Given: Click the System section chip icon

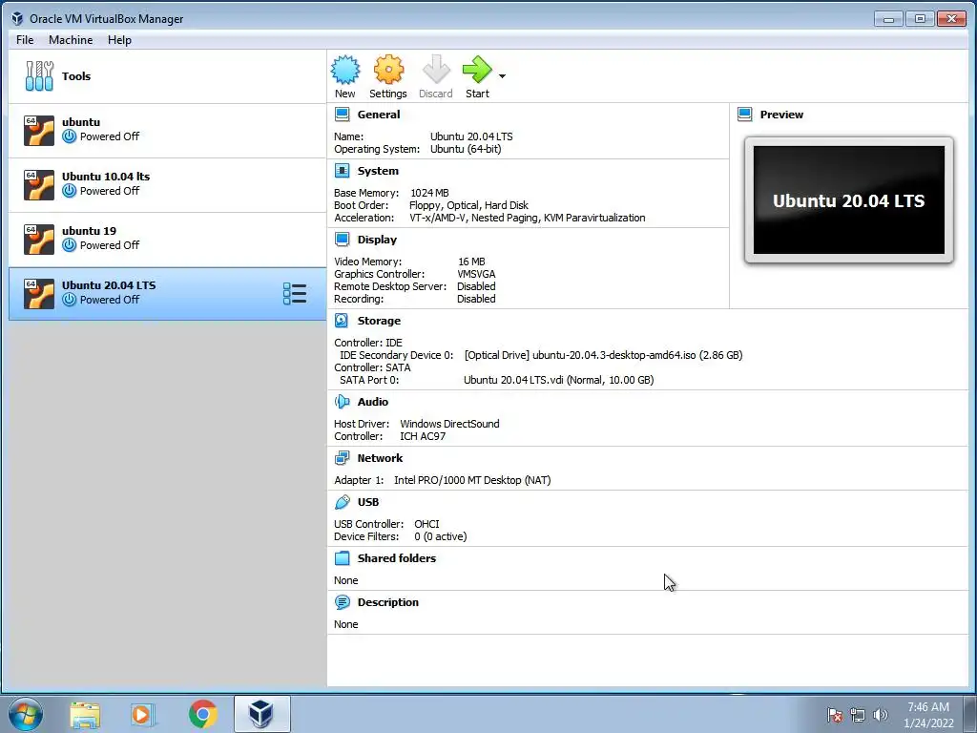Looking at the screenshot, I should tap(343, 171).
